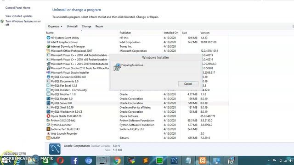Click the MySQL dolphin icon in details pane
This screenshot has width=294, height=165.
pos(55,149)
